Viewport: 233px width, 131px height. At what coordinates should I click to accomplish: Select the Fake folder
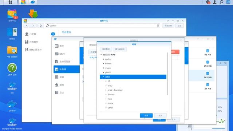[110, 99]
